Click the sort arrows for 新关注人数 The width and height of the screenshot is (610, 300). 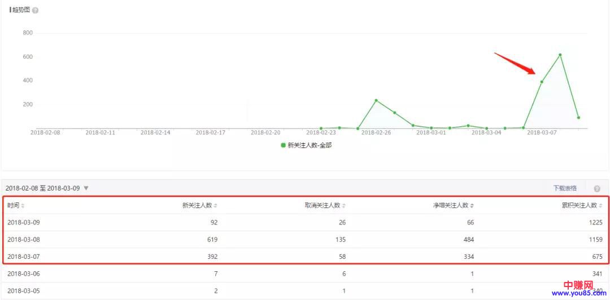[216, 206]
